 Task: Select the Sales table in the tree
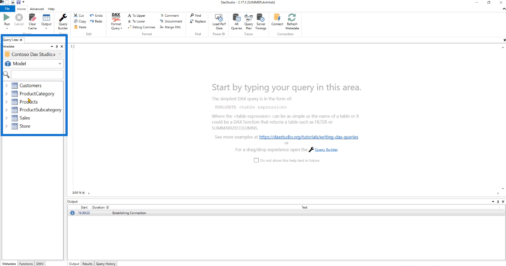coord(25,118)
